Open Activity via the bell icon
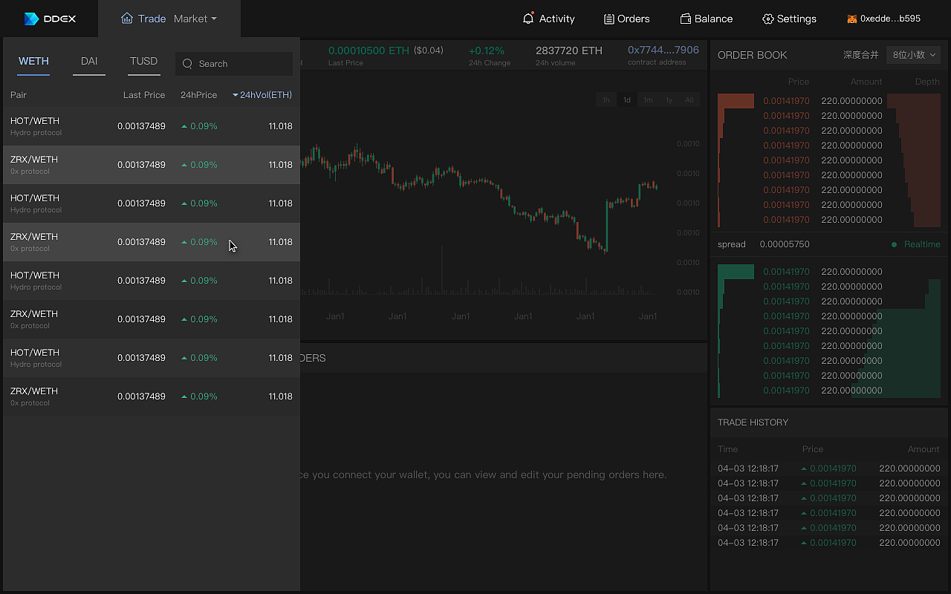The width and height of the screenshot is (951, 594). (528, 19)
